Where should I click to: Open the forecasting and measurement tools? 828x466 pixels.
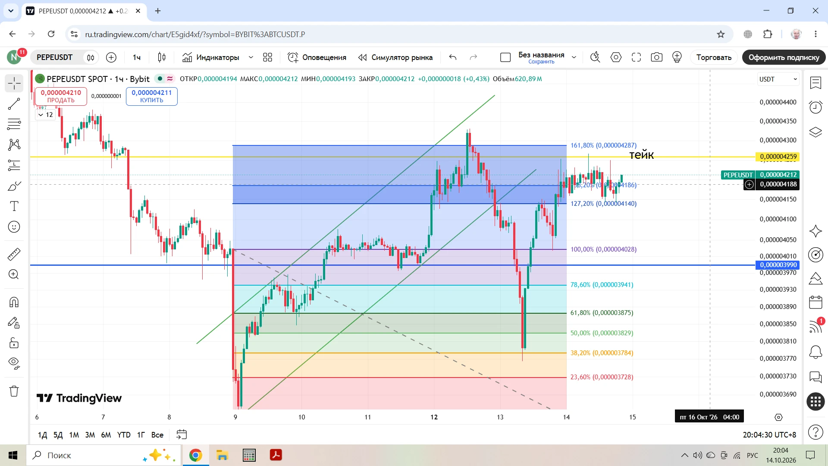[x=14, y=165]
